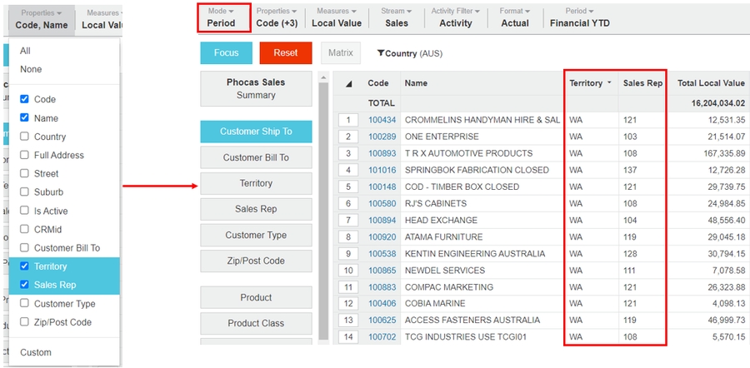Enable the Full Address checkbox
Screen dimensions: 750x368
pyautogui.click(x=24, y=155)
